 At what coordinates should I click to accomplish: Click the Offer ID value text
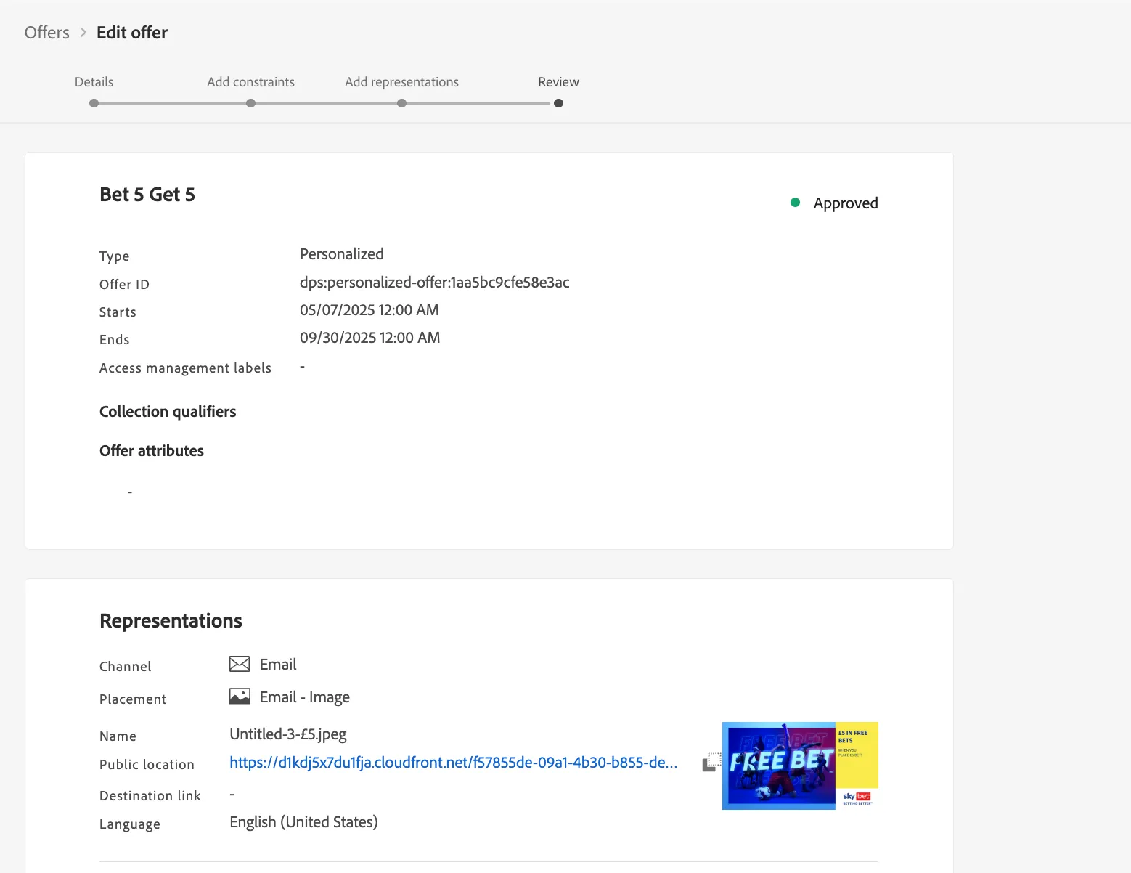[434, 283]
